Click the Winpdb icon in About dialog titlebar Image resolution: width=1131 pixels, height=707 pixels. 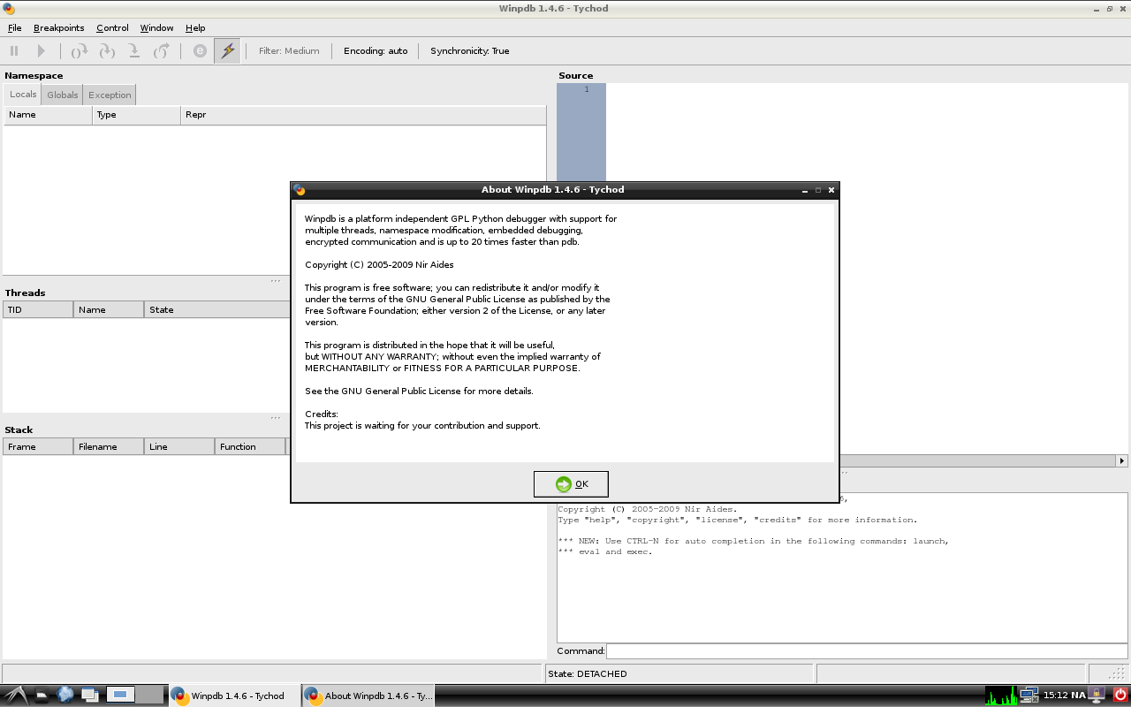pos(300,190)
